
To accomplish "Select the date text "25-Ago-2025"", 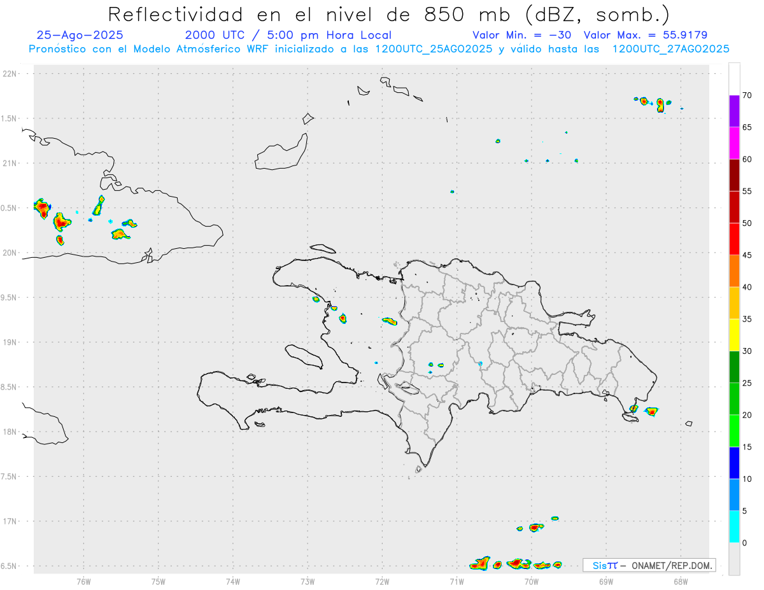I will point(80,35).
